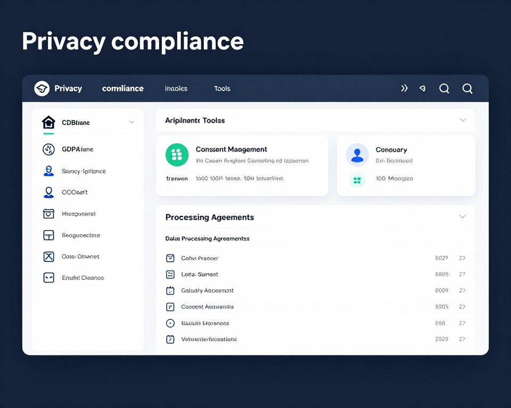
Task: Click the icon beside Cooceят Arcbranilts row
Action: pos(170,307)
